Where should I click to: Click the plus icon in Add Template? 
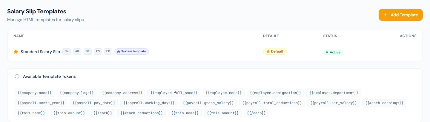coord(386,15)
